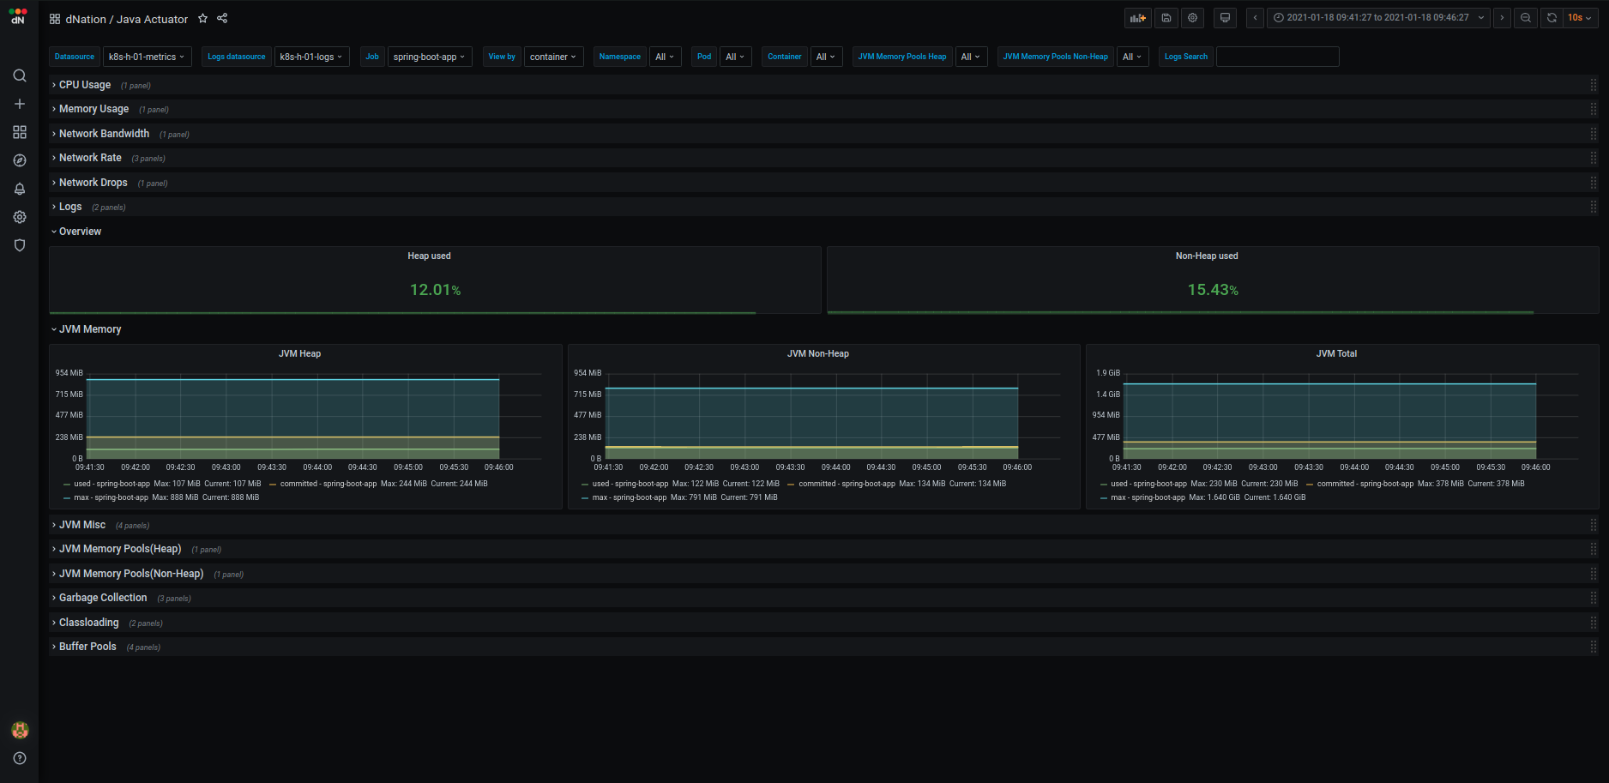Open the Configuration gear in sidebar

point(19,217)
